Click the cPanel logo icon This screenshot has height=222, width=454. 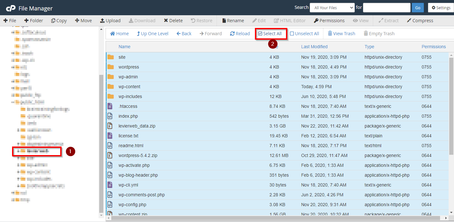(11, 8)
